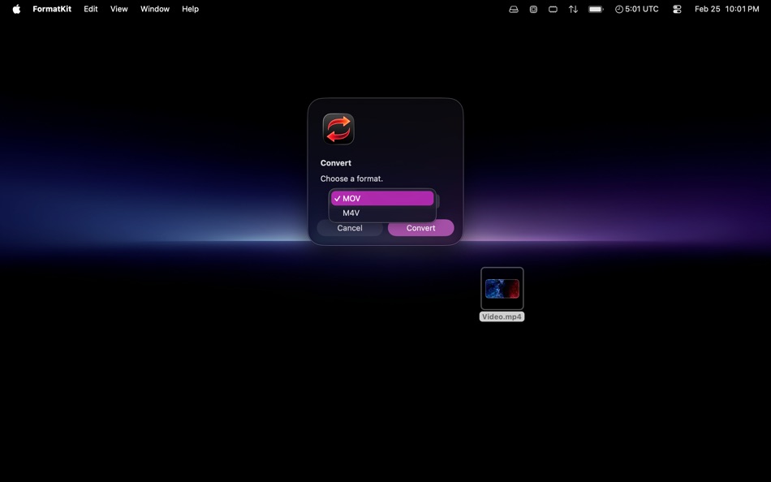Open the Window menu

pos(154,9)
